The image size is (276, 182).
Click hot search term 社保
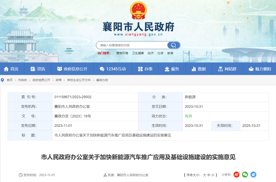pyautogui.click(x=160, y=53)
